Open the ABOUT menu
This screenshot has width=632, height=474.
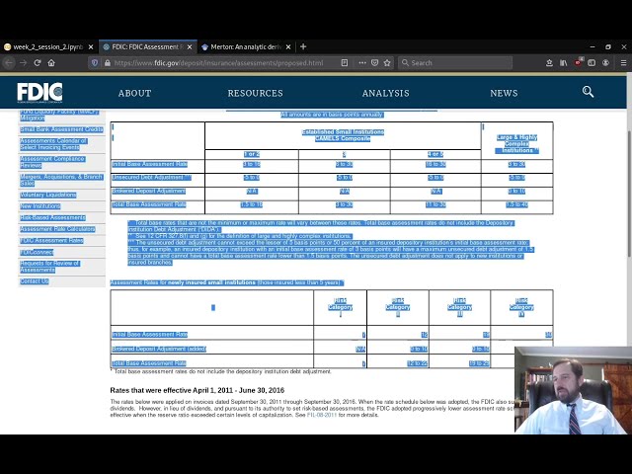134,93
